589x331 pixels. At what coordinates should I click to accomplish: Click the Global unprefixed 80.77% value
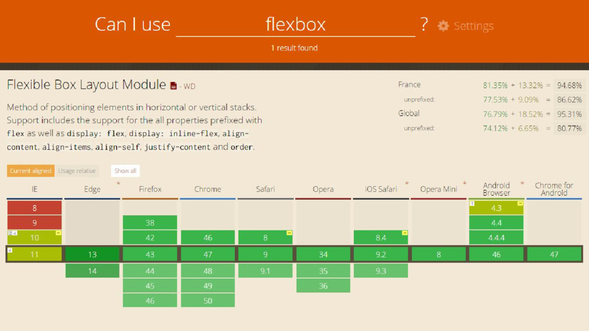tap(569, 128)
